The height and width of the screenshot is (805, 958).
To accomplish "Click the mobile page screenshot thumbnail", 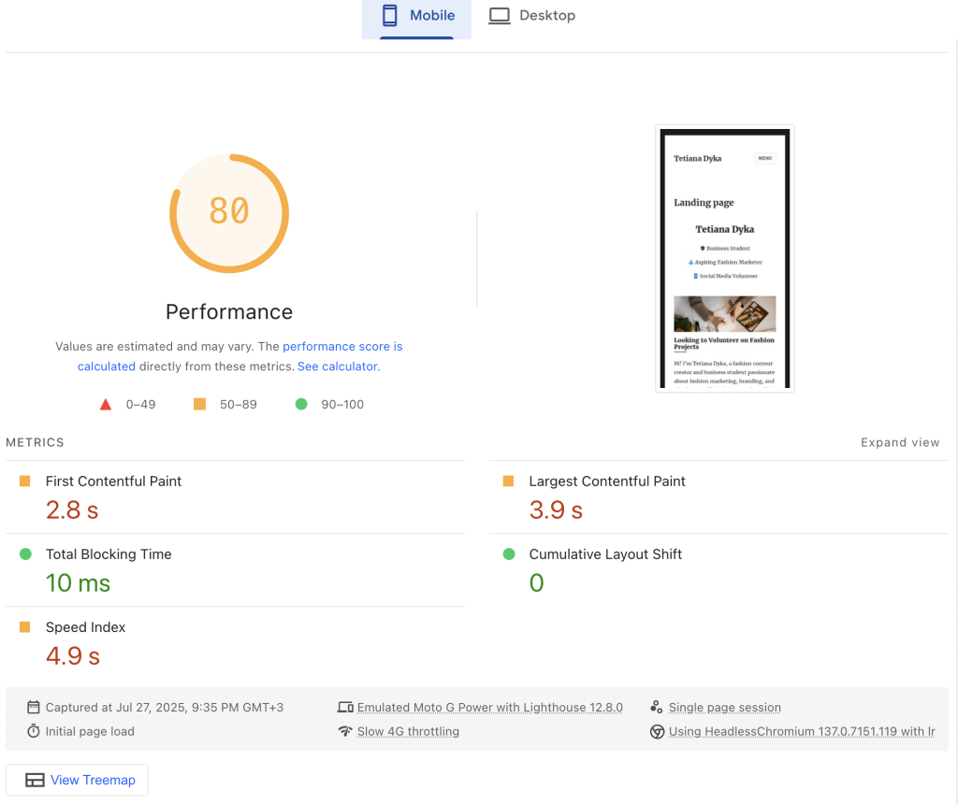I will click(725, 259).
